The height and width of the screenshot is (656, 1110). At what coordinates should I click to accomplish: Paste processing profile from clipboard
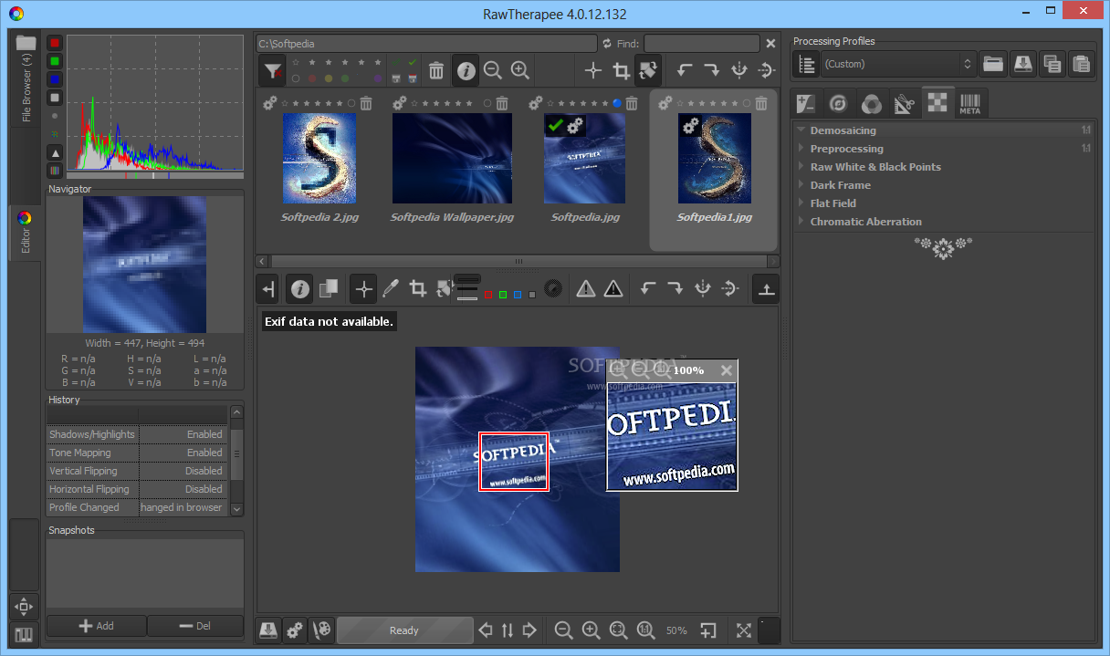[x=1082, y=64]
